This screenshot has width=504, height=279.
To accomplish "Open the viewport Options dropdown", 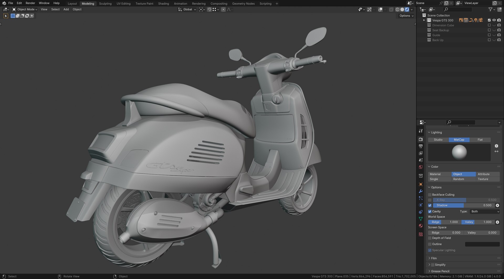I will click(406, 16).
